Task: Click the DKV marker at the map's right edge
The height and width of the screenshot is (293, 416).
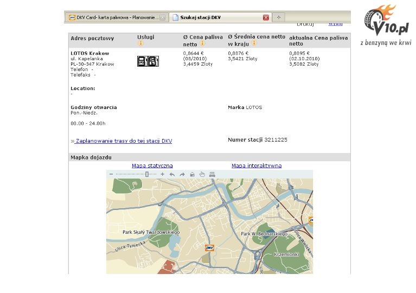Action: pyautogui.click(x=311, y=220)
